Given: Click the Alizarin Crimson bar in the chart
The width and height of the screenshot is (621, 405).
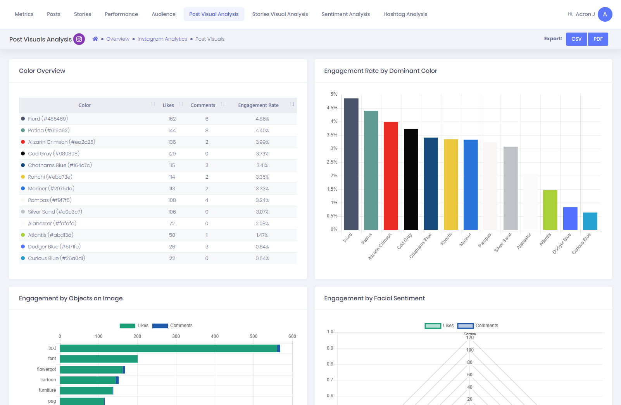Looking at the screenshot, I should coord(391,176).
